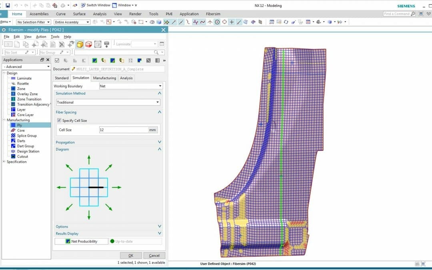Uncheck the Specify Cell Size checkbox
This screenshot has height=270, width=432.
point(59,120)
